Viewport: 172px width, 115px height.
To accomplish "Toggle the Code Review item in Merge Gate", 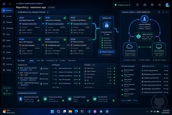I will pos(106,43).
